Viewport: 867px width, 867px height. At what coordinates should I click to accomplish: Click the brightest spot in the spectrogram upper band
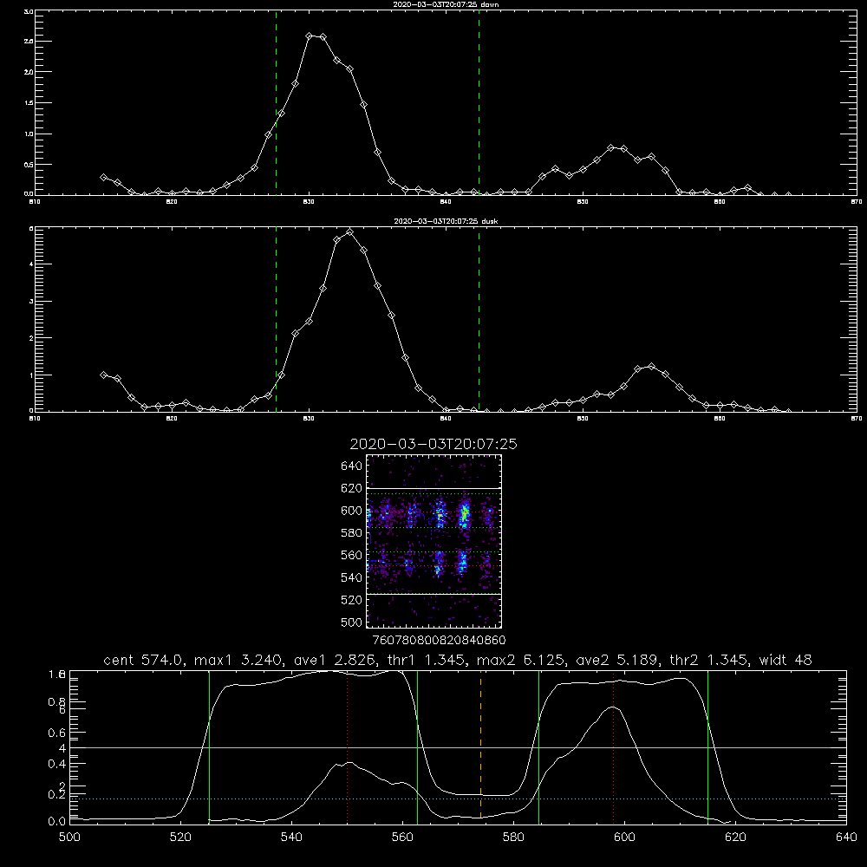click(x=465, y=514)
